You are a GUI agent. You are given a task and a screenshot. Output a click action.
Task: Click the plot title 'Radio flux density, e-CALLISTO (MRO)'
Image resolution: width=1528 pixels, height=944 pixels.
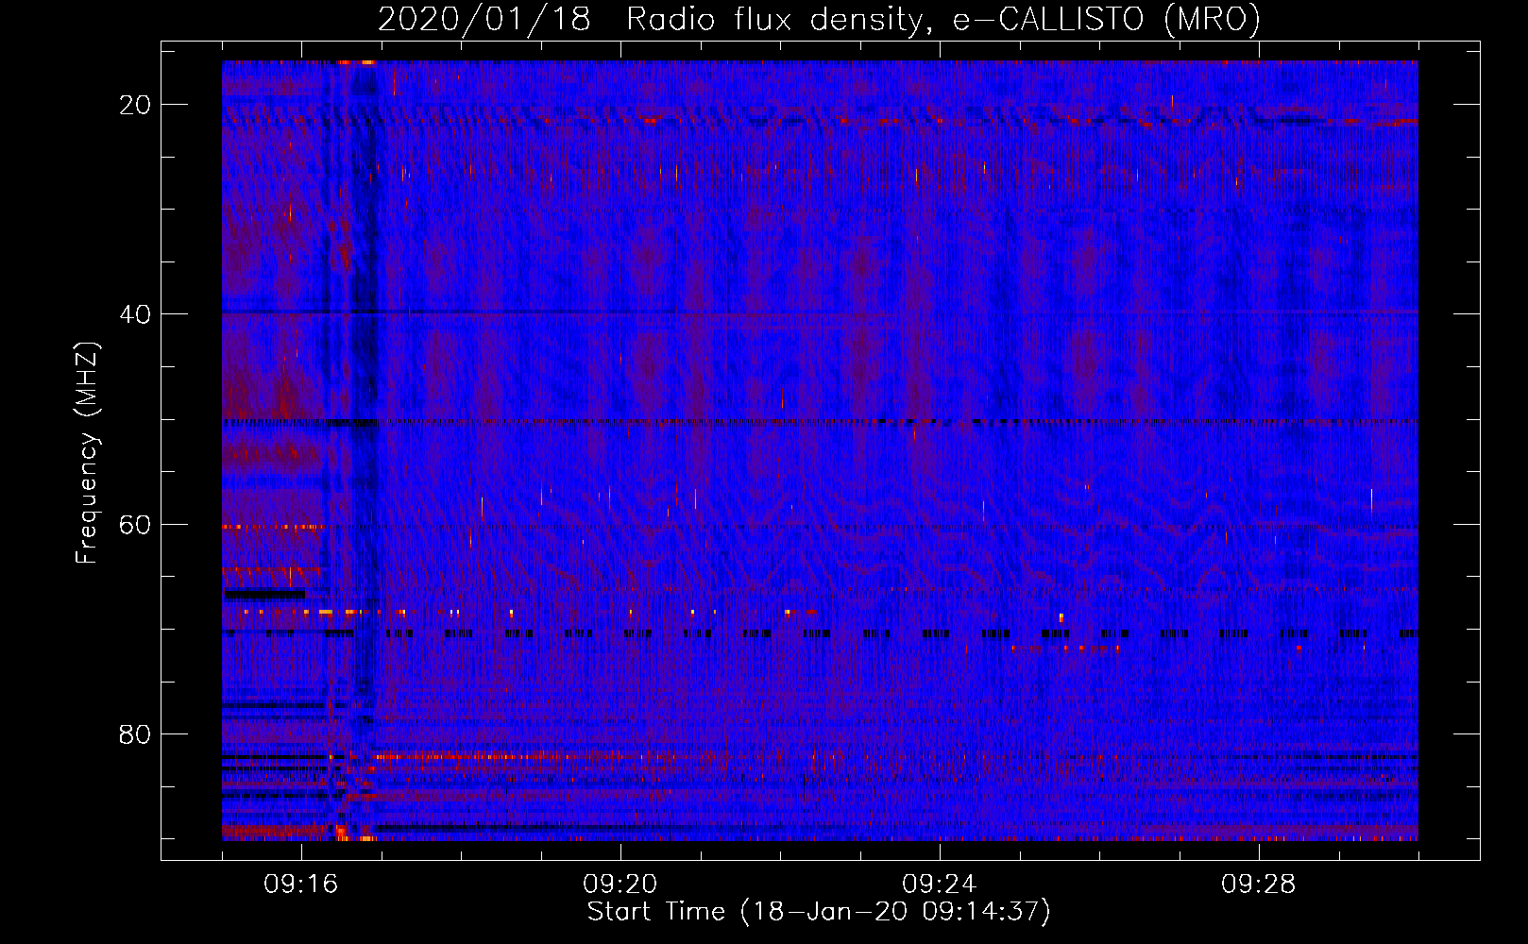coord(942,20)
